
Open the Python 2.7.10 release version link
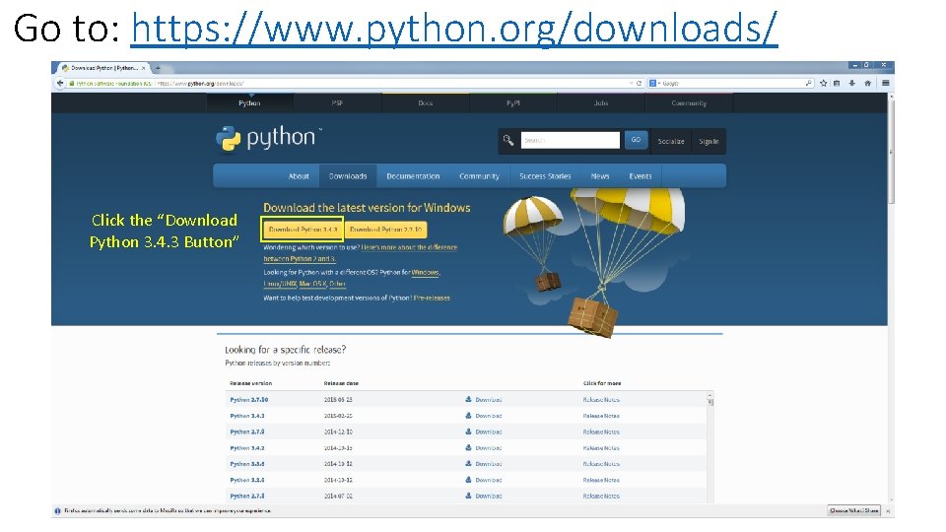tap(248, 399)
